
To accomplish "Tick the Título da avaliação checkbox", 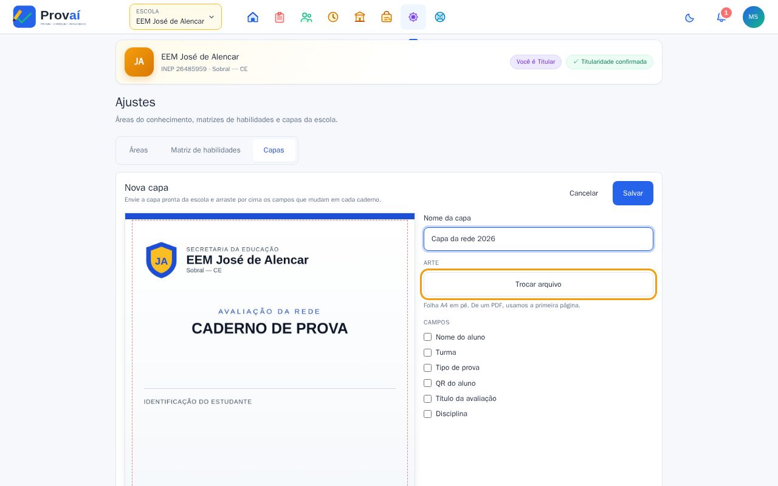I will [x=427, y=399].
